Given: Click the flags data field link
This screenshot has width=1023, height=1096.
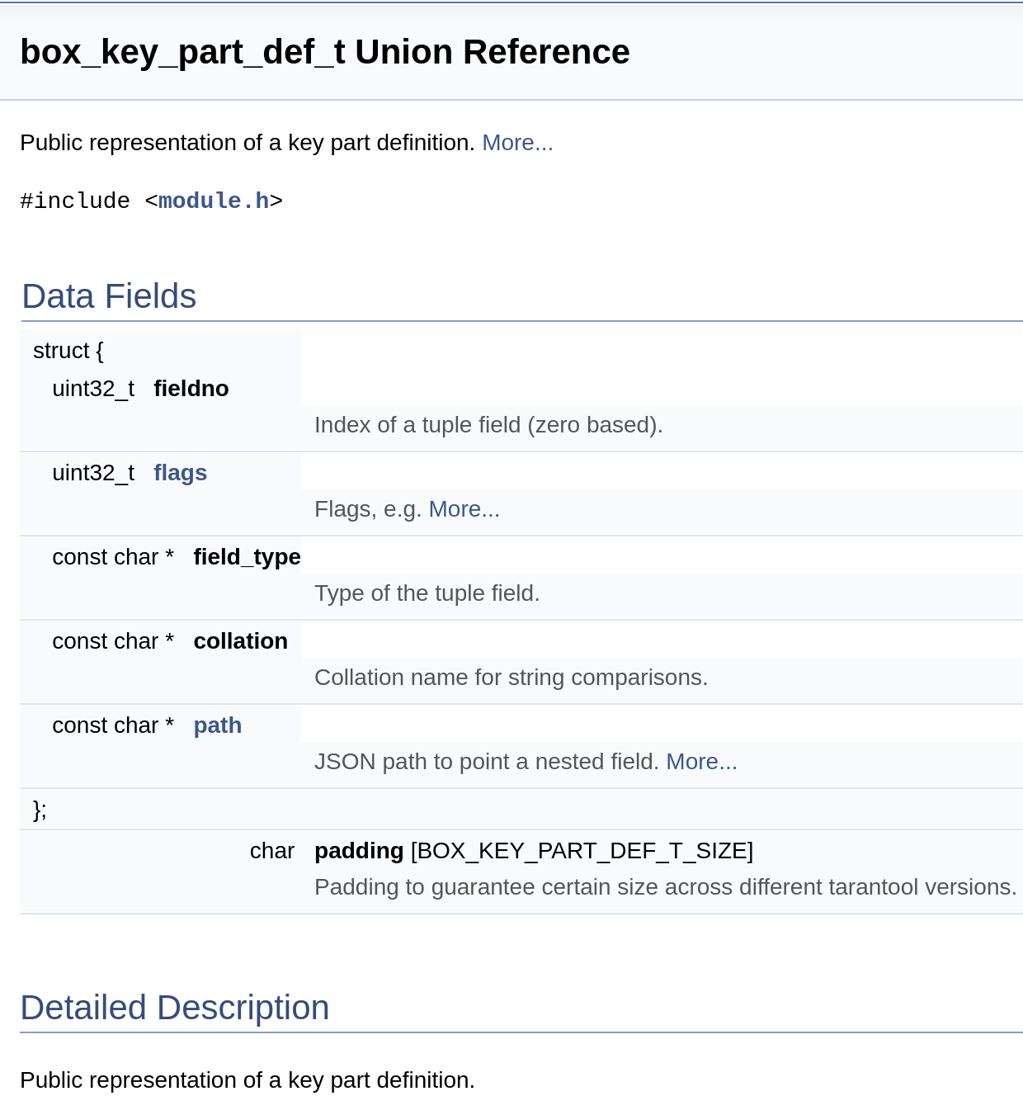Looking at the screenshot, I should (x=180, y=473).
